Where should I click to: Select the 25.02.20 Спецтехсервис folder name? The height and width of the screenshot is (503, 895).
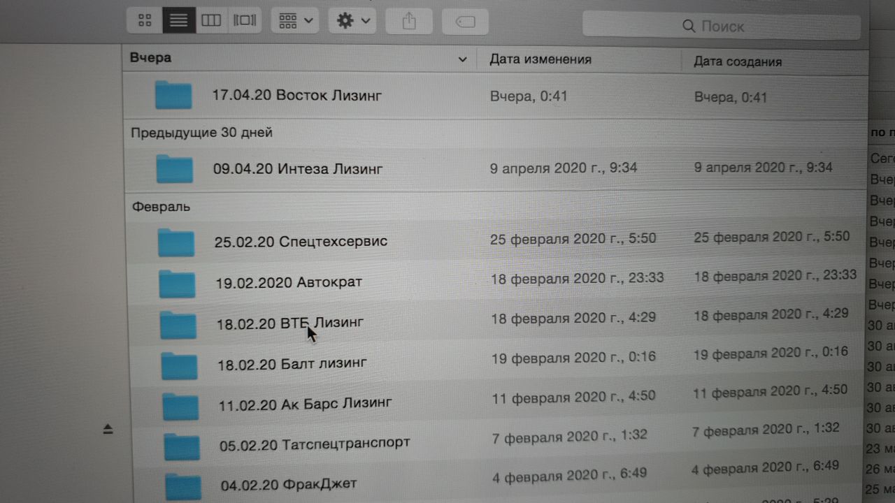[301, 242]
